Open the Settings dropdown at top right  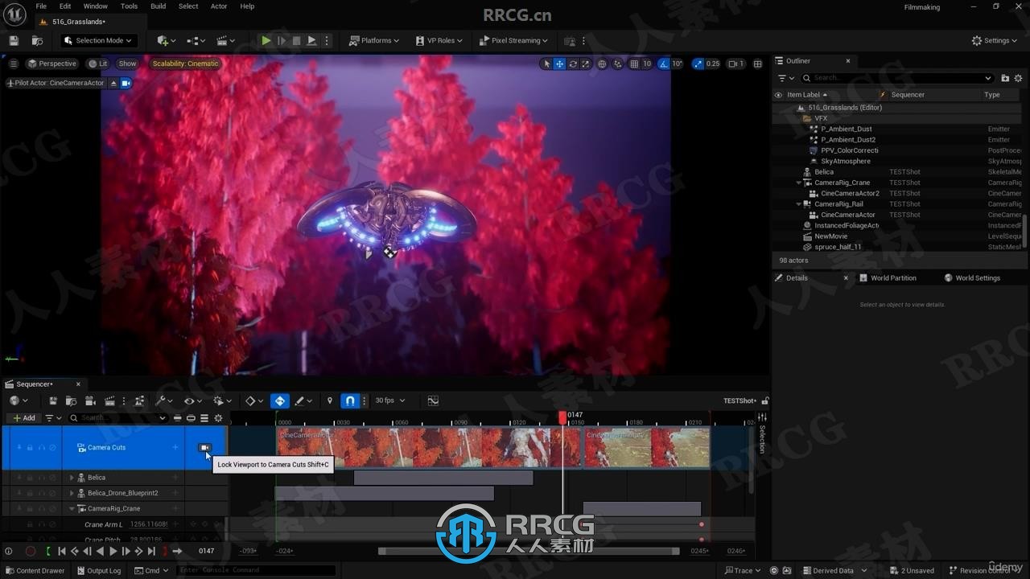click(995, 40)
